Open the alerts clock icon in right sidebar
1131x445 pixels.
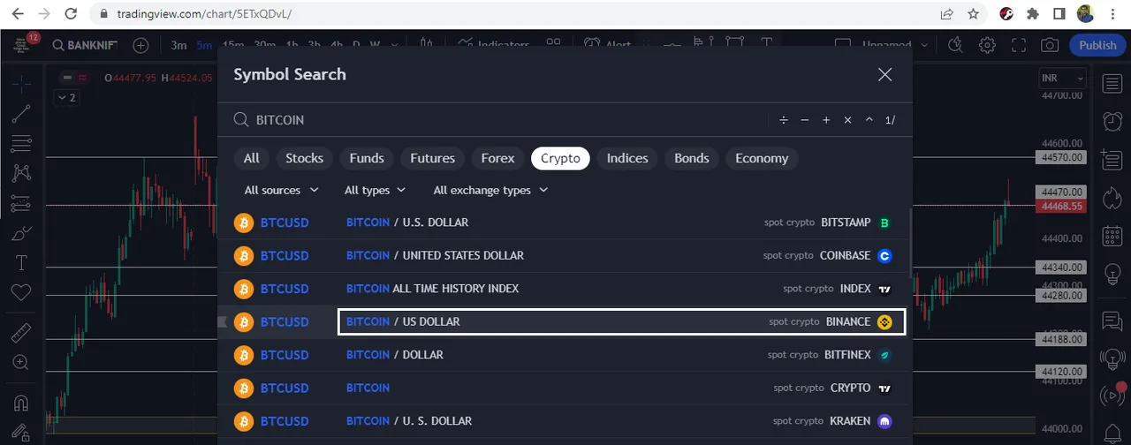(x=1111, y=120)
